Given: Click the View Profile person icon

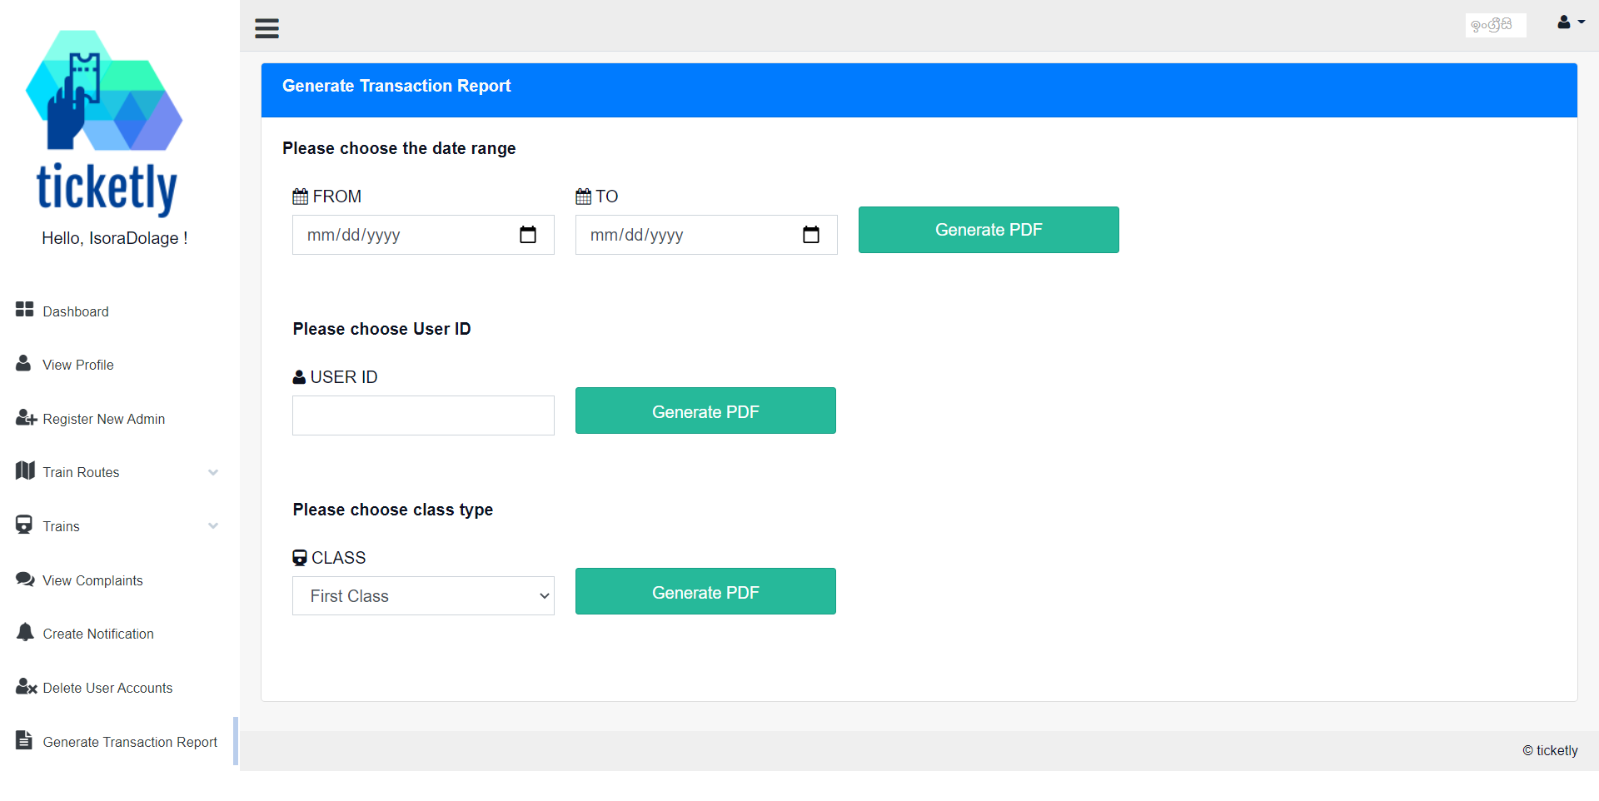Looking at the screenshot, I should (24, 364).
